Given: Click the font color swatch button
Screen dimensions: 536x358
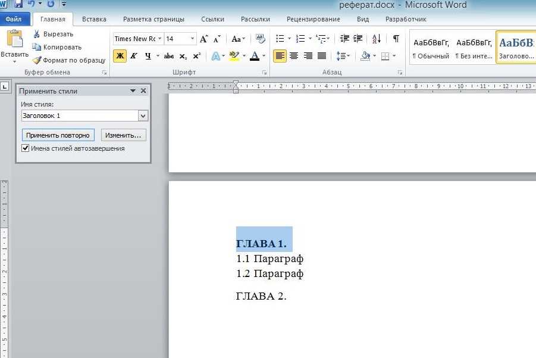Looking at the screenshot, I should point(255,56).
